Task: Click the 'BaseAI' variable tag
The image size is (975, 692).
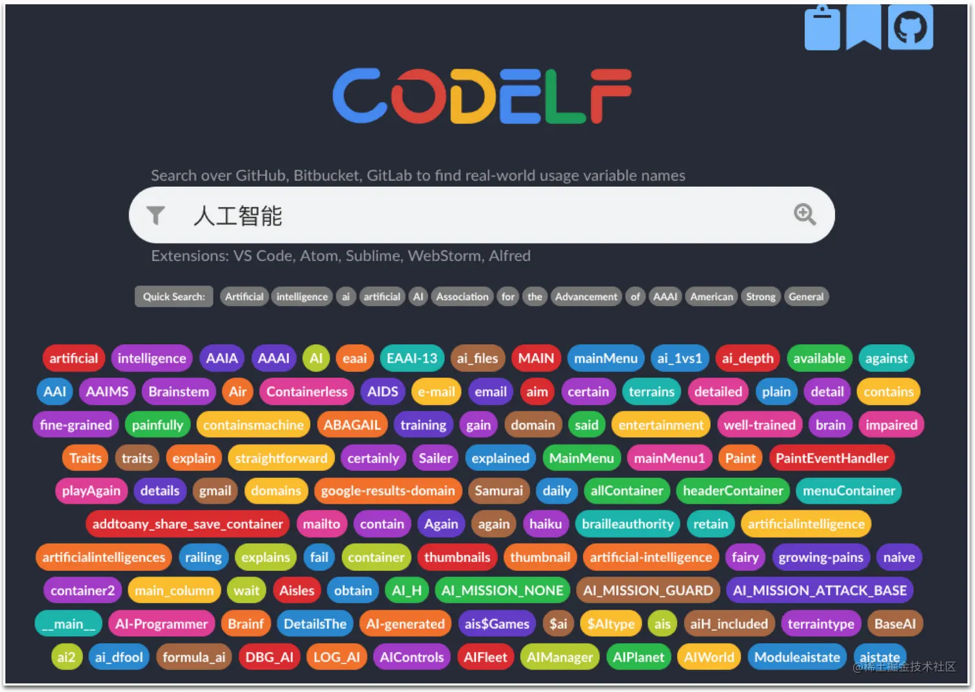Action: coord(895,624)
